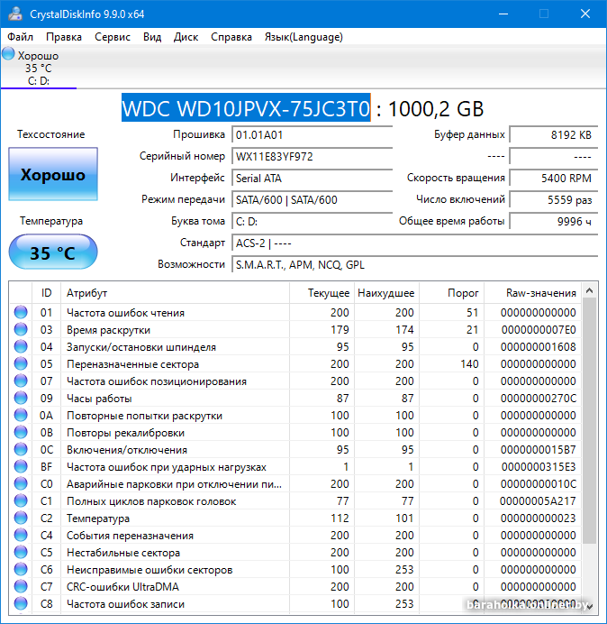Click status orb for C1 Полных циклов парковок

point(21,500)
